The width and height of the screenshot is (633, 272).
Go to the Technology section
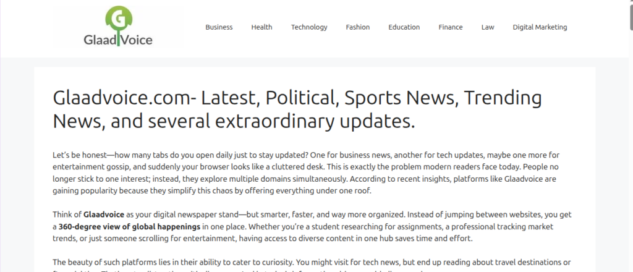pos(309,27)
